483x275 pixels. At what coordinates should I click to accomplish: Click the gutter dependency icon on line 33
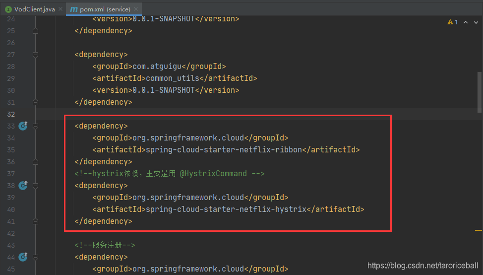pyautogui.click(x=23, y=126)
